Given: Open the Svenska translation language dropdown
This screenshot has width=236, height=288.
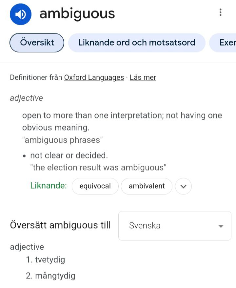Looking at the screenshot, I should click(175, 226).
